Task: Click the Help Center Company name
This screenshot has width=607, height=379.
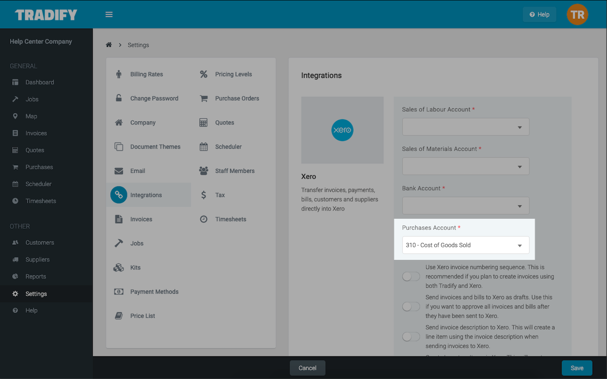Action: (x=41, y=42)
